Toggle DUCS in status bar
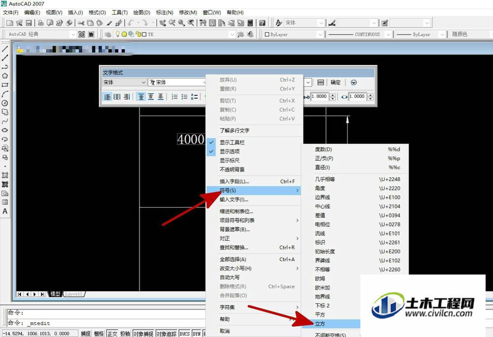This screenshot has height=337, width=493. 184,334
